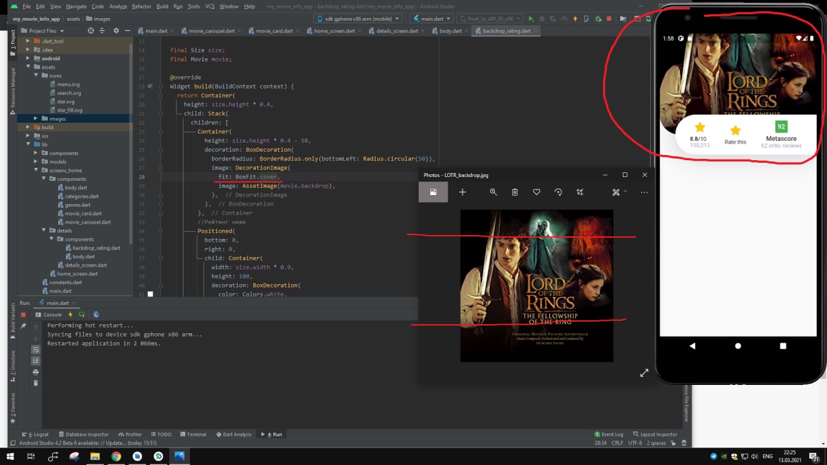Stop the process in Run panel
The image size is (827, 465).
23,315
